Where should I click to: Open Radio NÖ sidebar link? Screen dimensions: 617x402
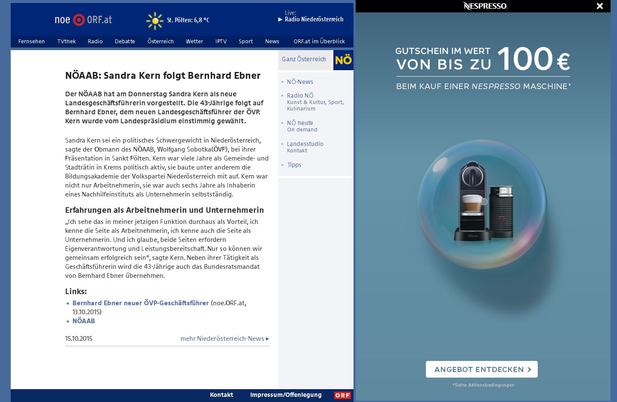(x=300, y=95)
